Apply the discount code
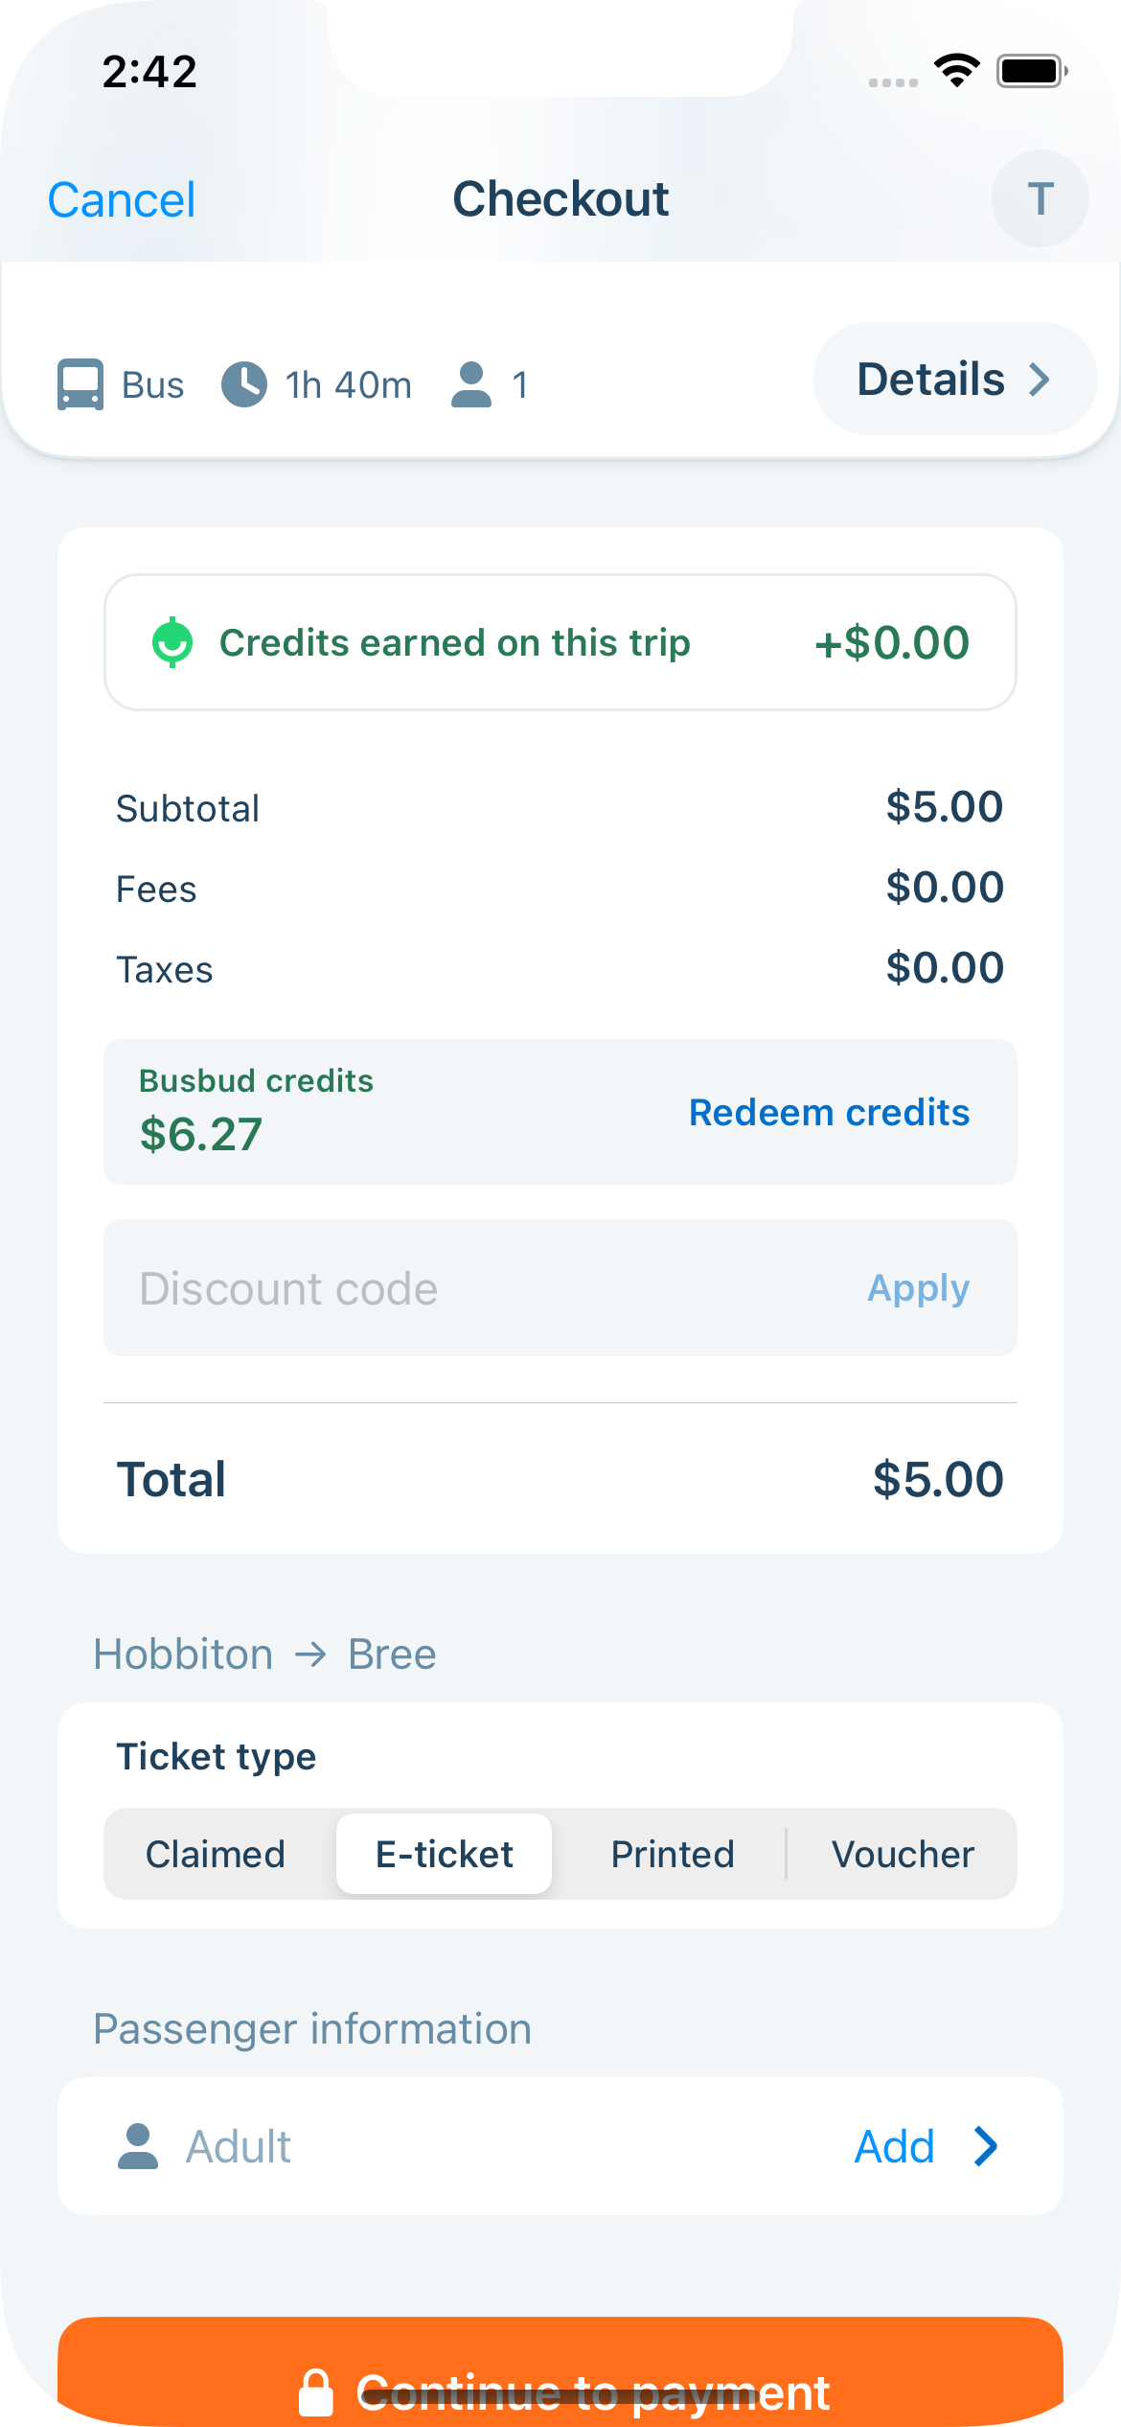1121x2427 pixels. [x=918, y=1288]
